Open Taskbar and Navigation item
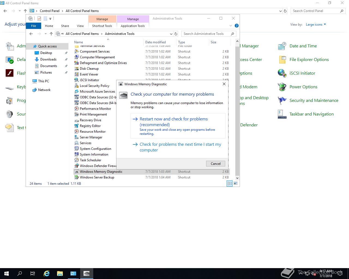This screenshot has width=349, height=279. (306, 114)
